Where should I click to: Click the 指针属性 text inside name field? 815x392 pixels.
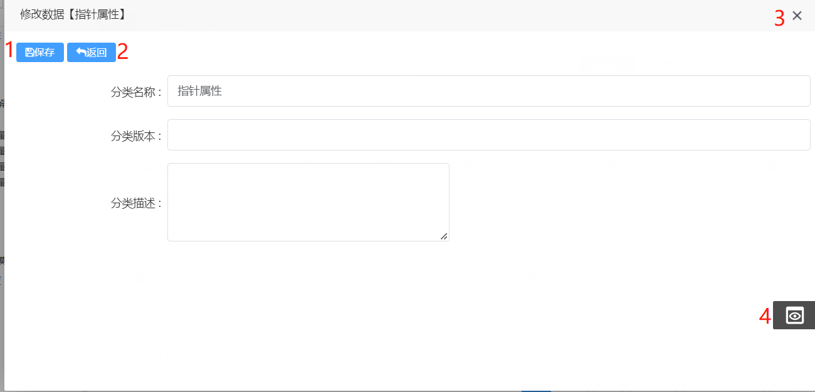click(200, 92)
